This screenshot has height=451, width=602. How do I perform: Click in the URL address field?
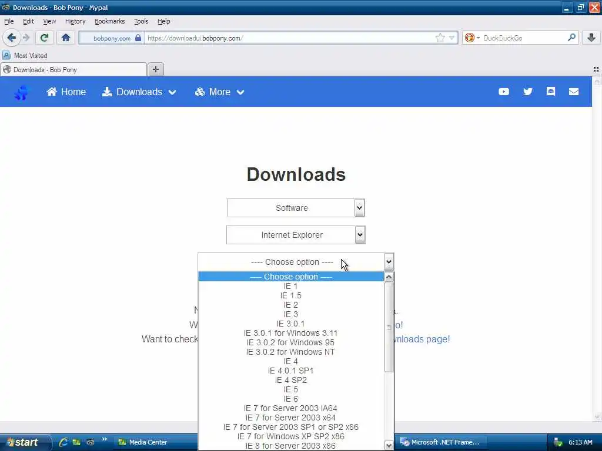(x=290, y=38)
